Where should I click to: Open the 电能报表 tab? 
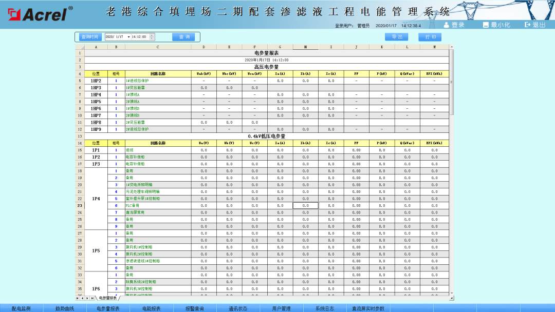pyautogui.click(x=152, y=308)
